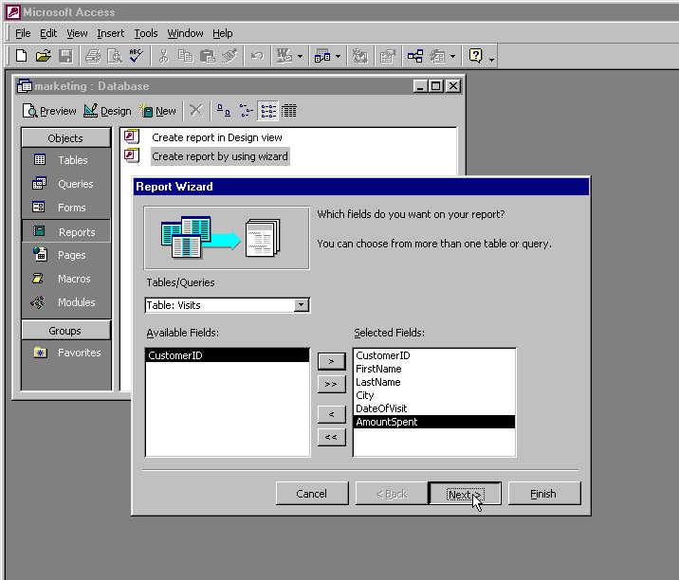Open the Help menu
Image resolution: width=679 pixels, height=580 pixels.
pyautogui.click(x=223, y=33)
